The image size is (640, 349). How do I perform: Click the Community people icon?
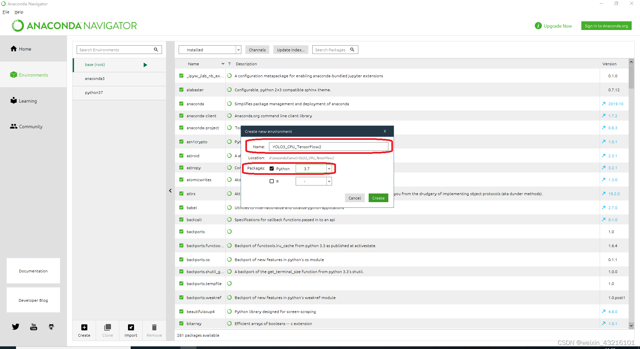(14, 126)
